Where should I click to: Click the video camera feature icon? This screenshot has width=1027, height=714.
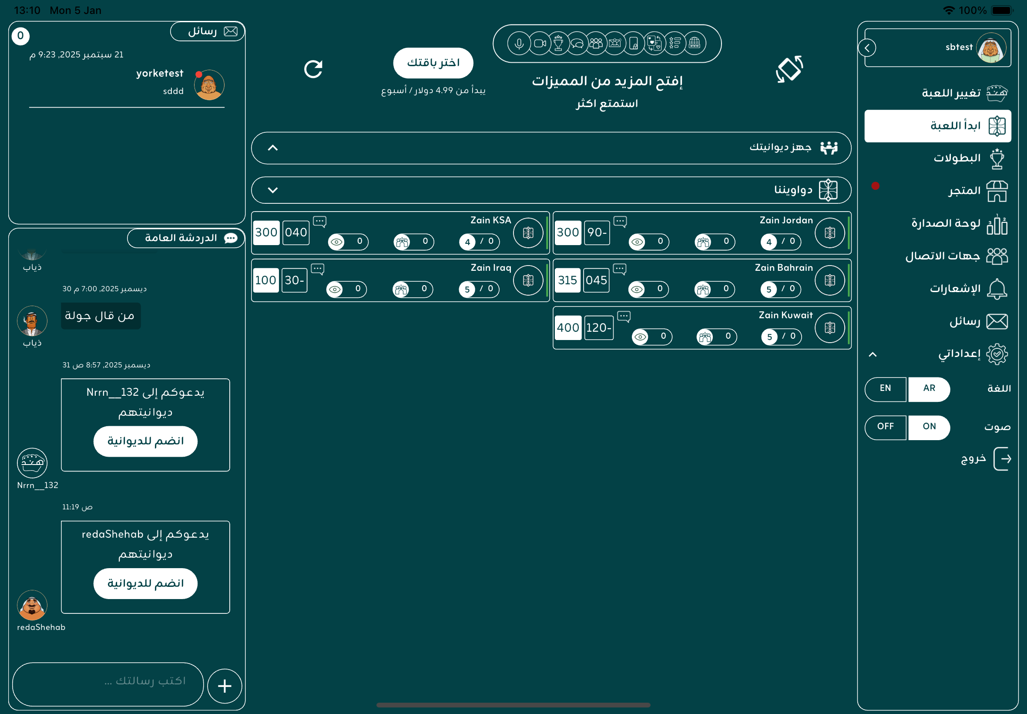(540, 44)
